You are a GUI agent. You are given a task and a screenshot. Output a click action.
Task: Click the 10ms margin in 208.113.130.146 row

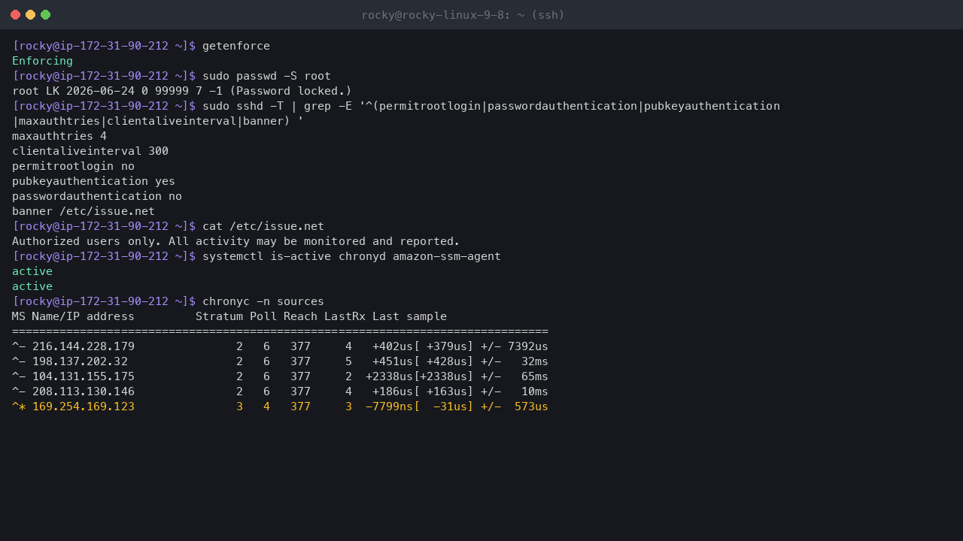coord(535,391)
